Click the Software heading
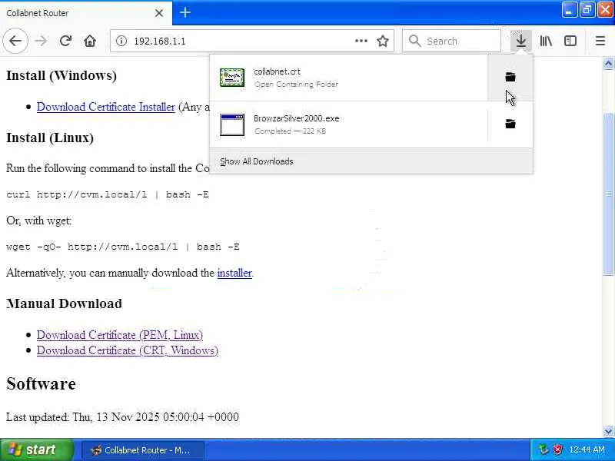Viewport: 615px width, 461px height. 41,383
